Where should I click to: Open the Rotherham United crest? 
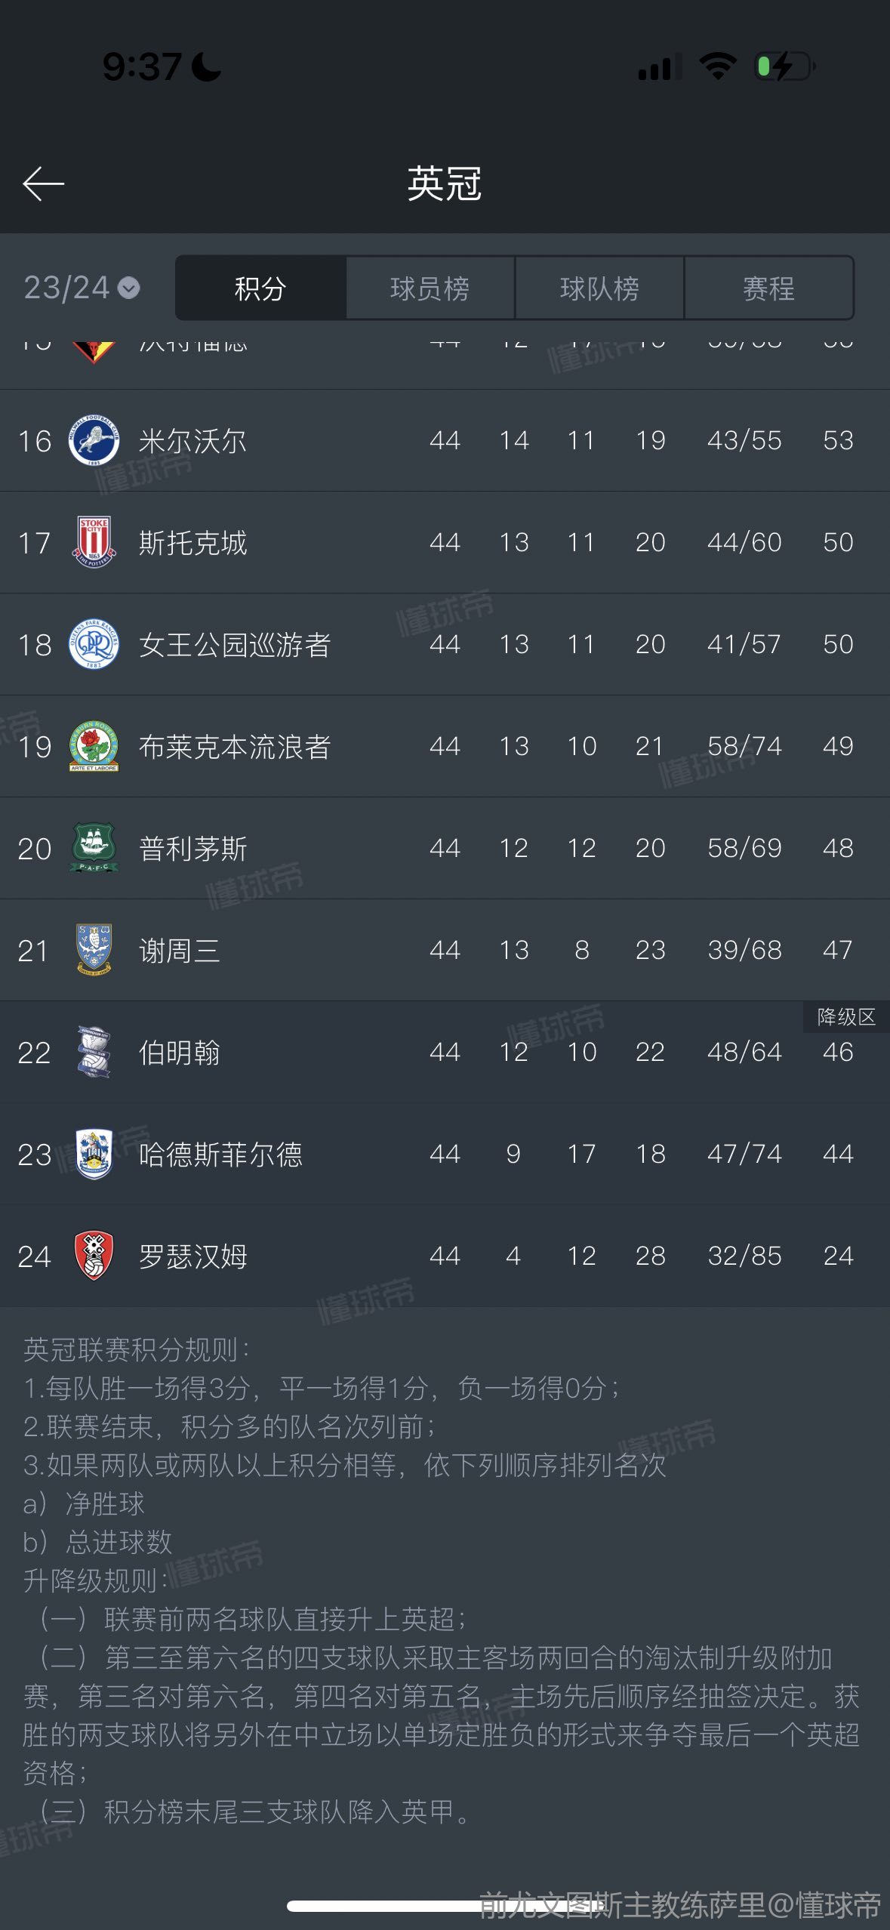(x=94, y=1256)
